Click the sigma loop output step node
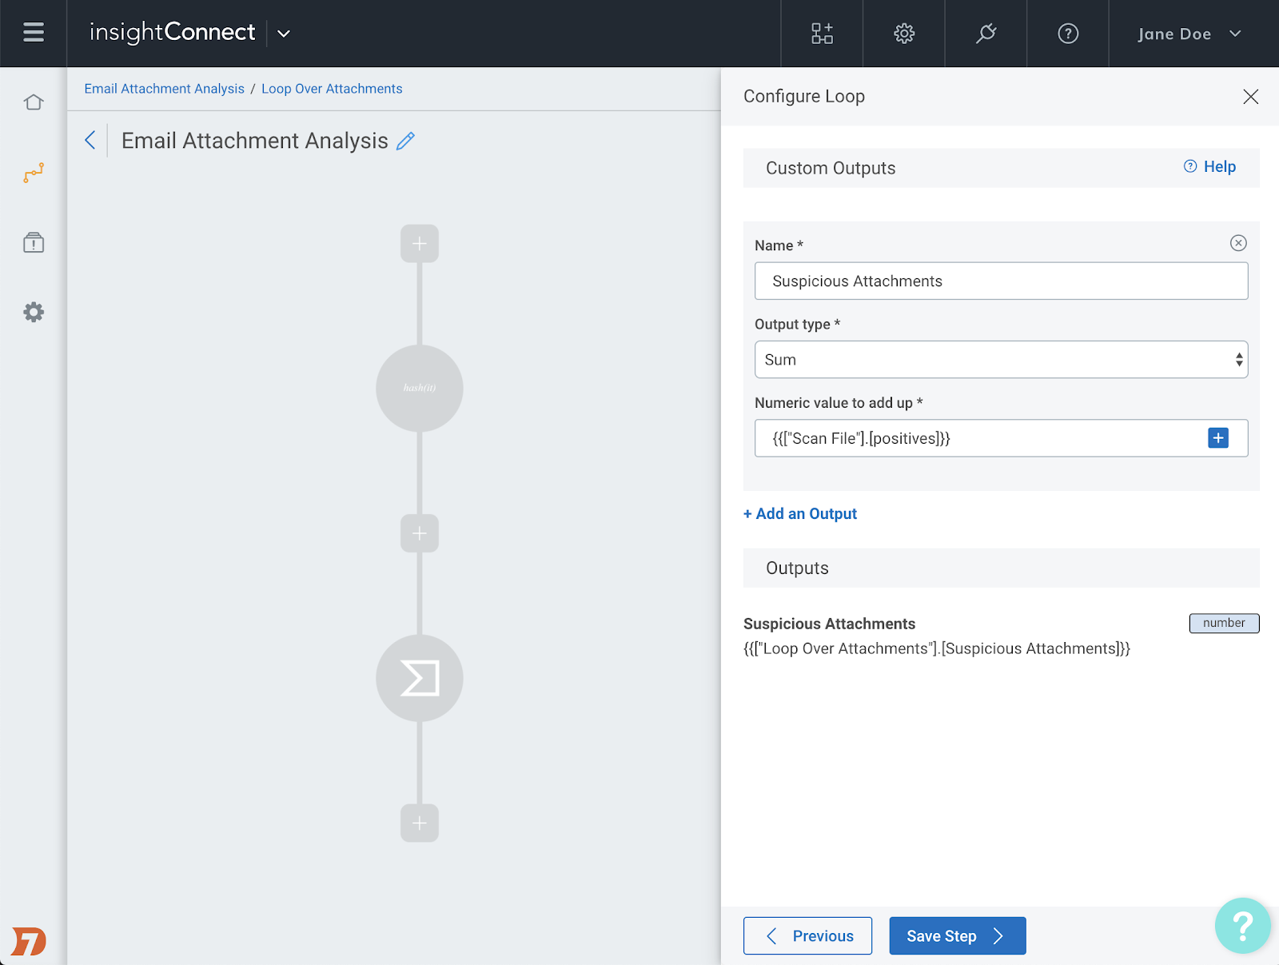 (420, 678)
